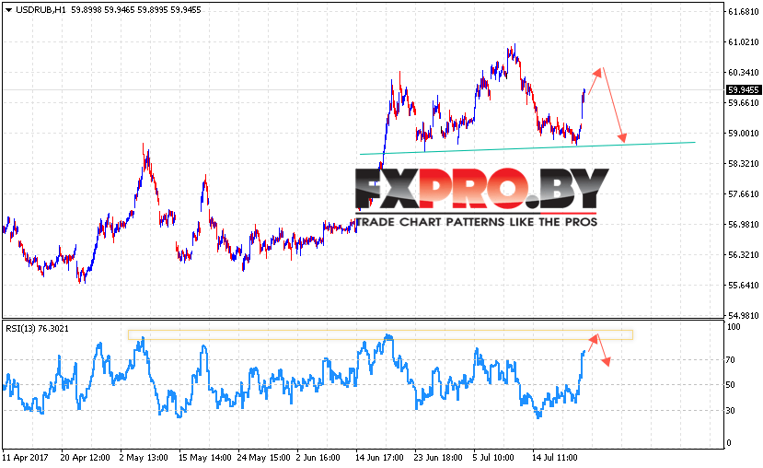This screenshot has height=468, width=763.
Task: Select the 60.3410 price axis label
Action: coord(744,73)
